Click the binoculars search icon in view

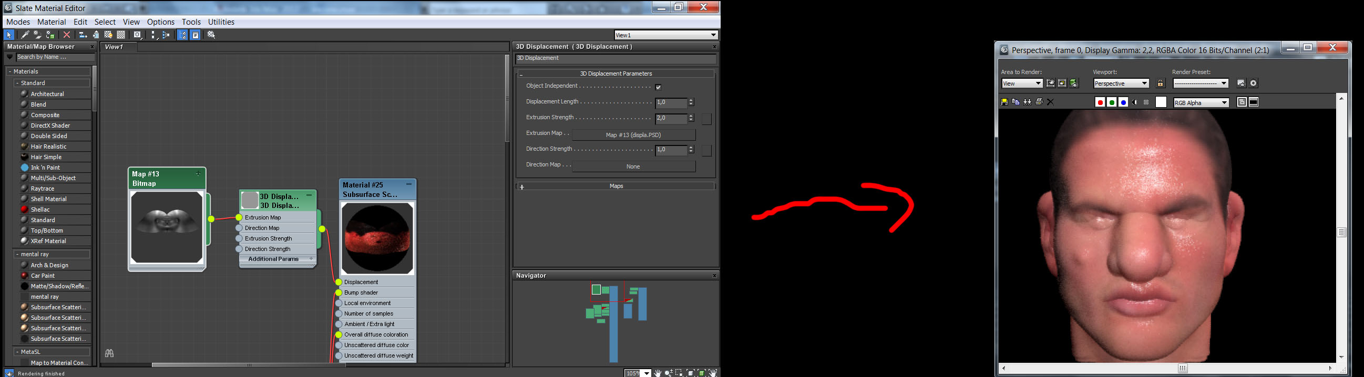pyautogui.click(x=110, y=353)
